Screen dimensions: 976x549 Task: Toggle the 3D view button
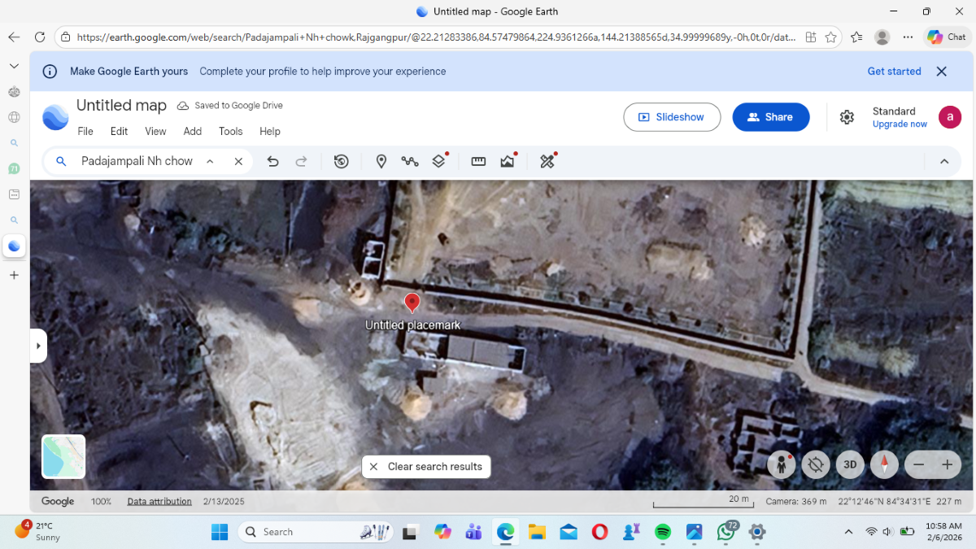(850, 464)
